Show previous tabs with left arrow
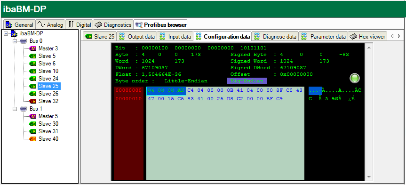The height and width of the screenshot is (185, 406). click(392, 36)
